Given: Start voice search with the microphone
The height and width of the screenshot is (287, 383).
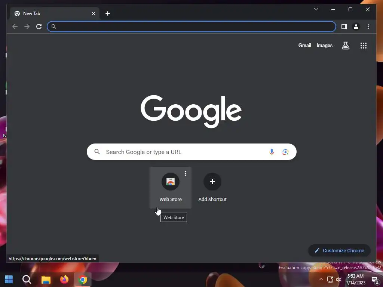Looking at the screenshot, I should point(272,152).
